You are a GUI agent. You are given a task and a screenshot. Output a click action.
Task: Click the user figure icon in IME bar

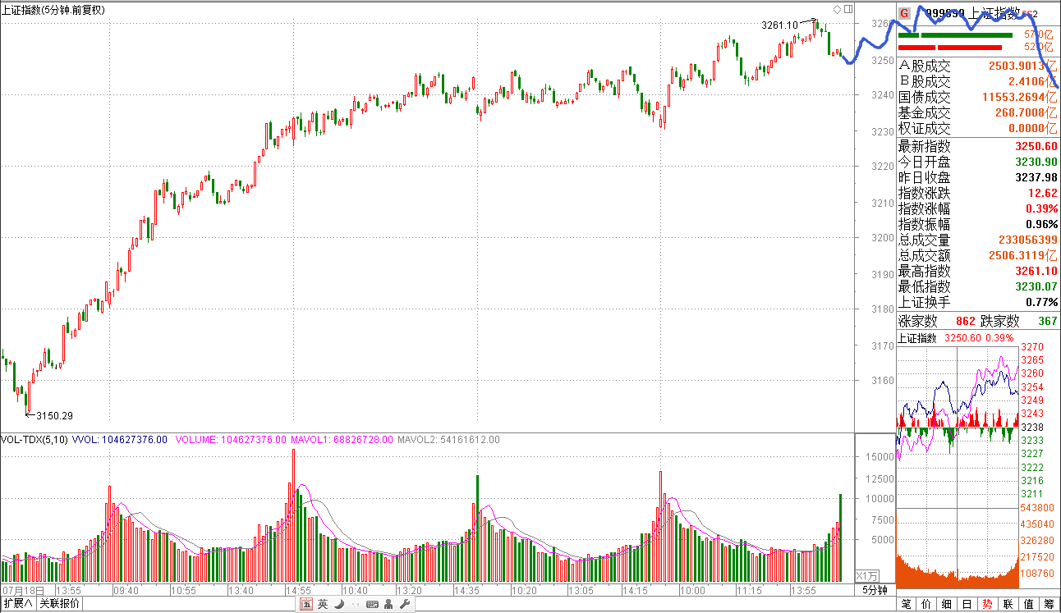pos(388,605)
